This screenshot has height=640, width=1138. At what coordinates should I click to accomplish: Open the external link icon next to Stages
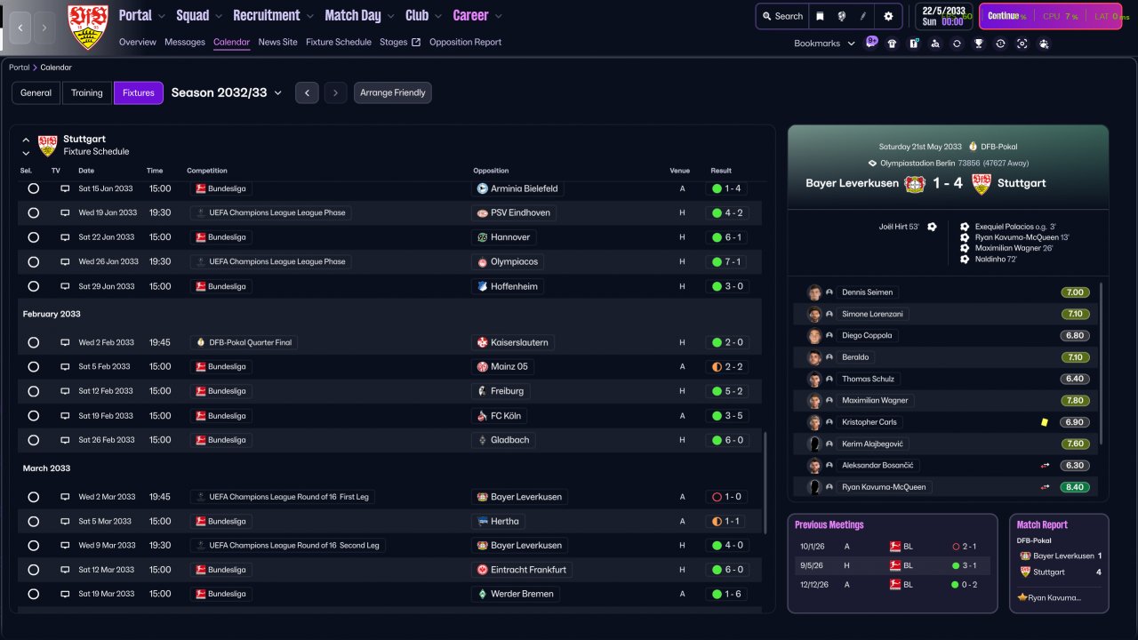(x=416, y=42)
